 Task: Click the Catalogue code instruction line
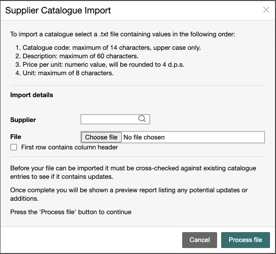pyautogui.click(x=108, y=48)
